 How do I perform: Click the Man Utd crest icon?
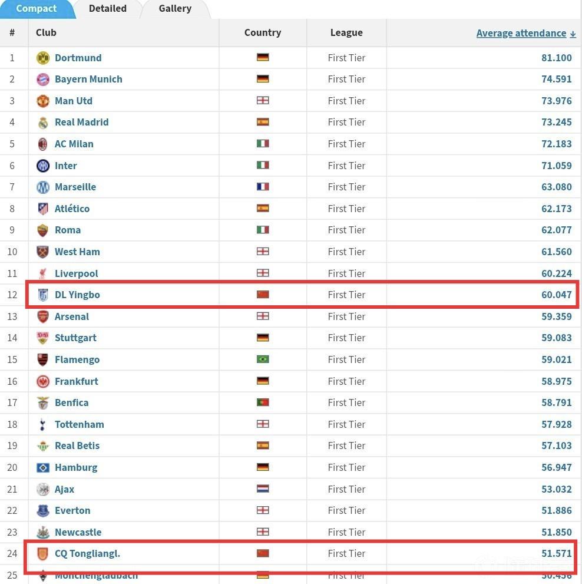[43, 101]
